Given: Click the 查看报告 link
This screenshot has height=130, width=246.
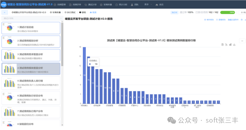Looking at the screenshot, I should coord(221,20).
